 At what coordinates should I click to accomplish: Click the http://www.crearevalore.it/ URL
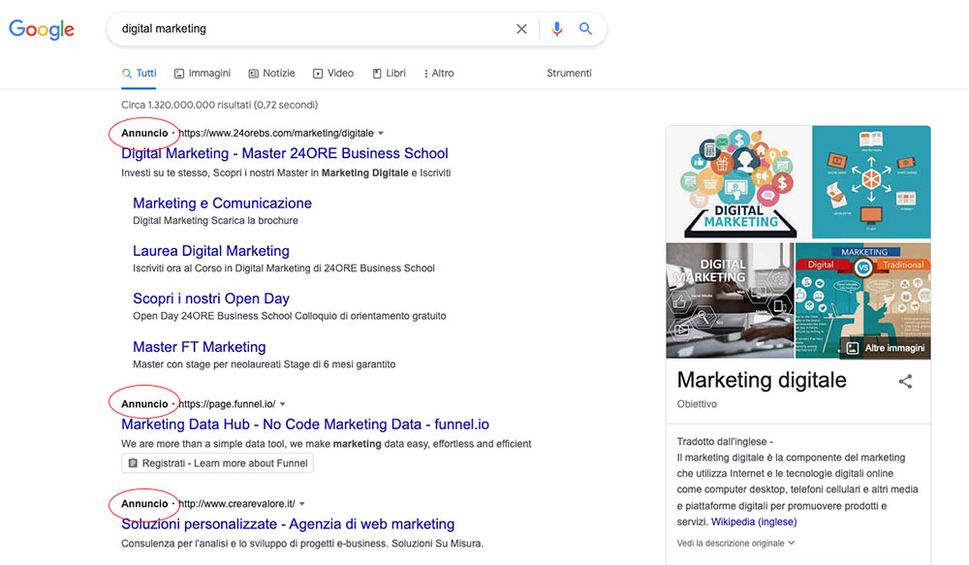pyautogui.click(x=237, y=504)
